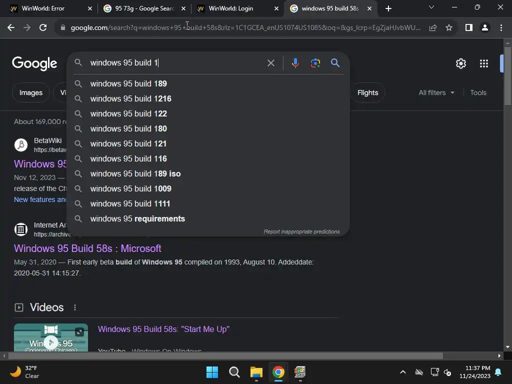Click the horizontal scrollbar thumb

(225, 356)
